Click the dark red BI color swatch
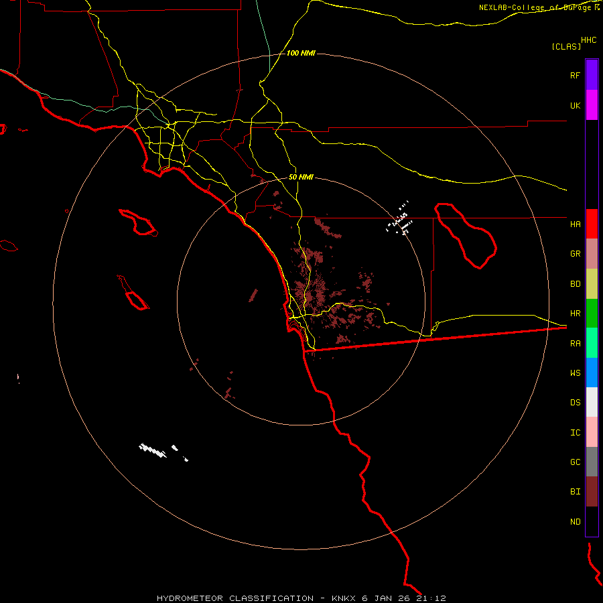 592,492
